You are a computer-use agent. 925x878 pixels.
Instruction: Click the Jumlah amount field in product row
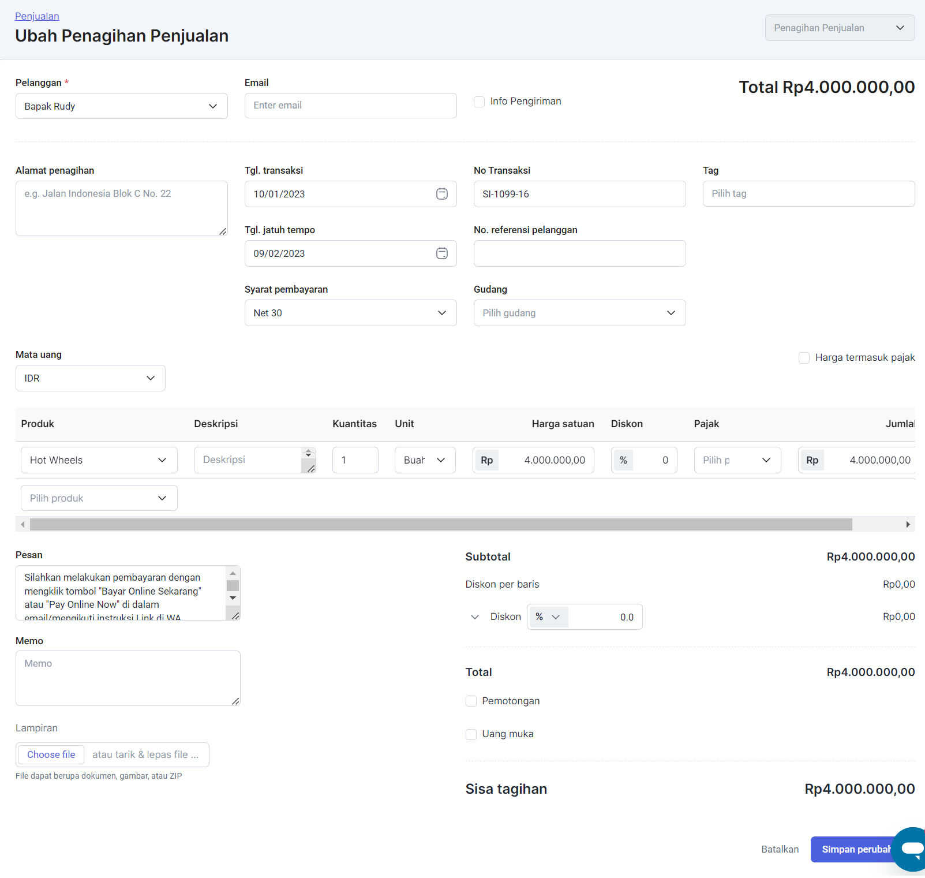pyautogui.click(x=857, y=460)
